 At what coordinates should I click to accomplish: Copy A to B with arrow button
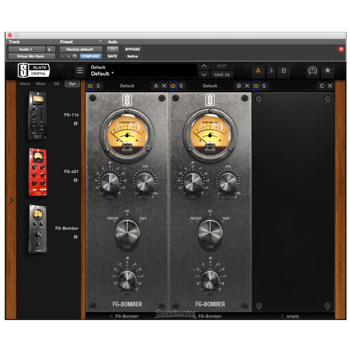(271, 70)
